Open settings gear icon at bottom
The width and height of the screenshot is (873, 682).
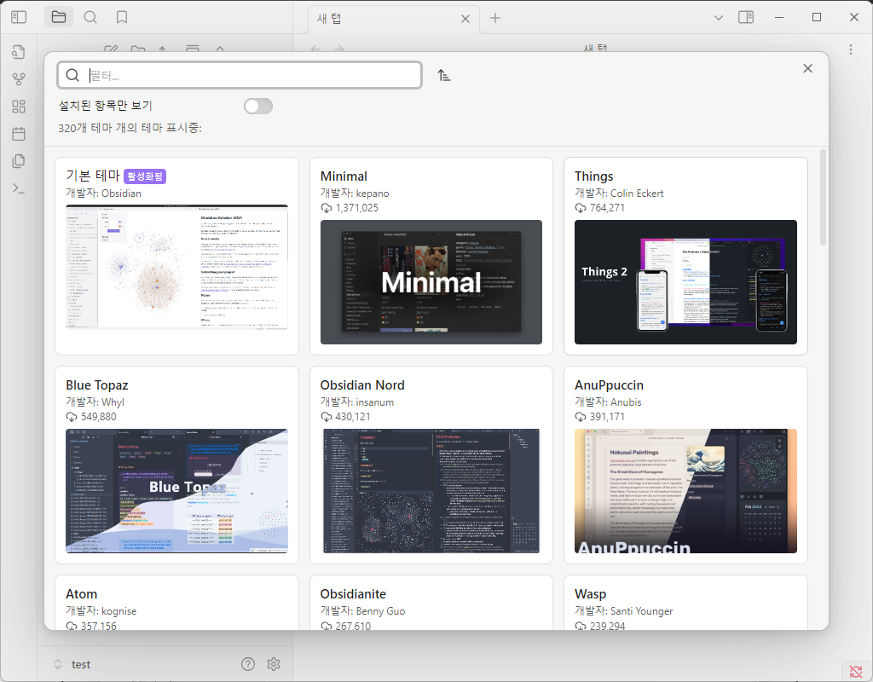pyautogui.click(x=274, y=663)
